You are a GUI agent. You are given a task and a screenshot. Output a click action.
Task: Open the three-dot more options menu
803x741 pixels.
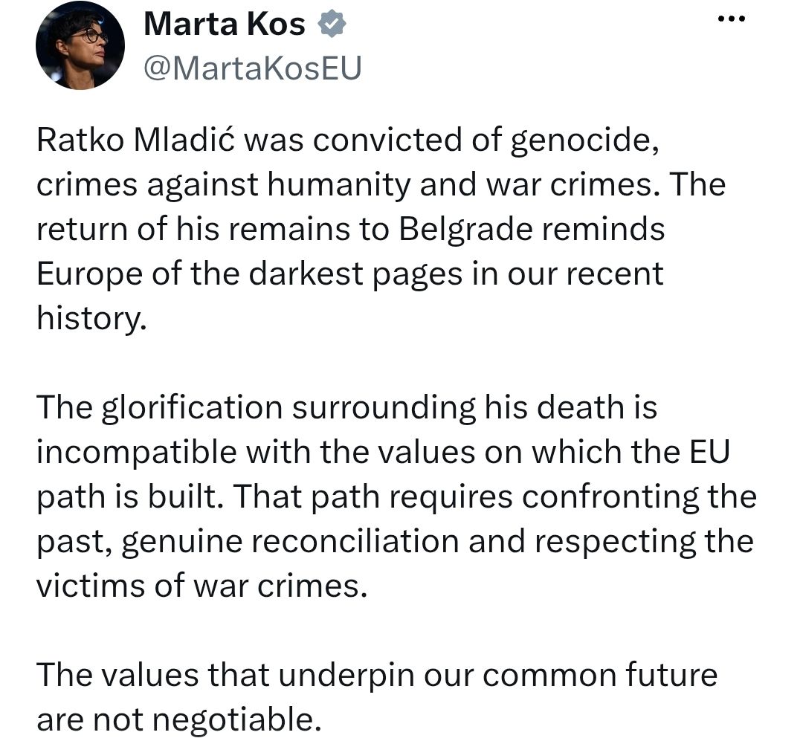pos(732,19)
